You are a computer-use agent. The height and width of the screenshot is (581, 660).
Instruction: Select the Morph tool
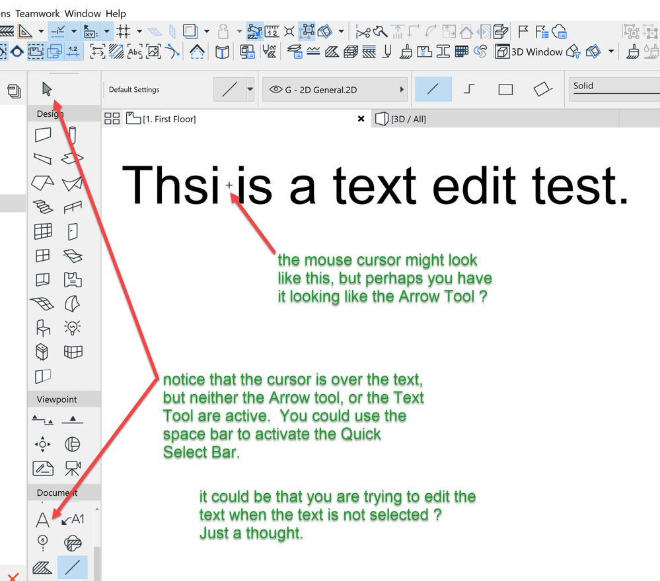click(73, 303)
